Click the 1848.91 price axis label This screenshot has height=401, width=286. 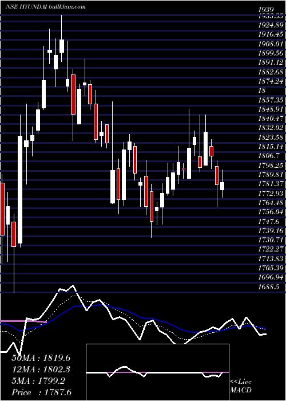(271, 109)
